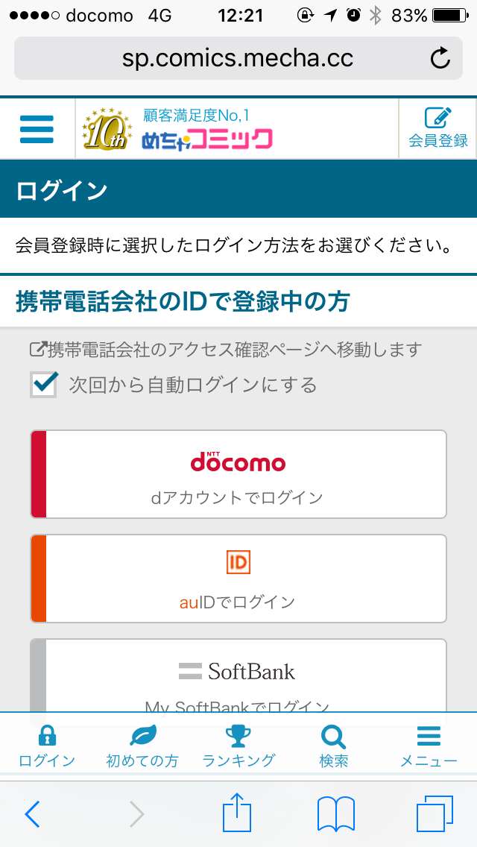Choose auIDでログイン button

238,579
